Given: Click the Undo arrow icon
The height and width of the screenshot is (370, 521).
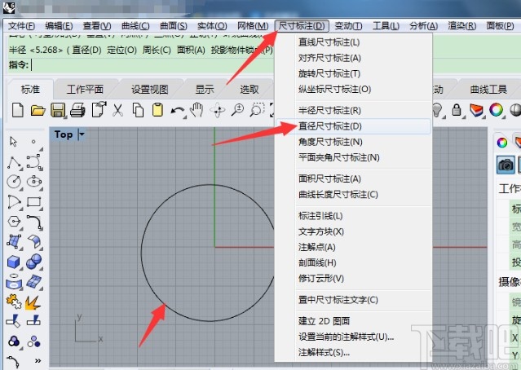Looking at the screenshot, I should [x=178, y=111].
